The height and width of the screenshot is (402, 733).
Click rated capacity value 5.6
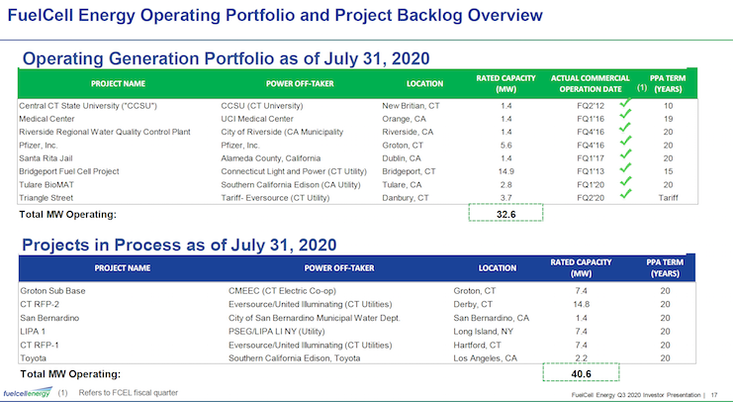(505, 146)
